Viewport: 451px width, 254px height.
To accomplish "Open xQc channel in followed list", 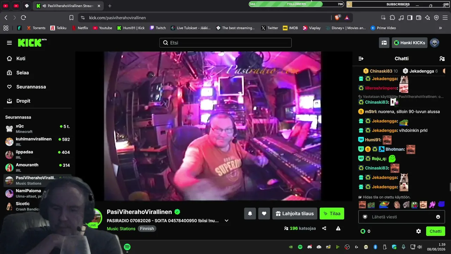I will point(38,129).
